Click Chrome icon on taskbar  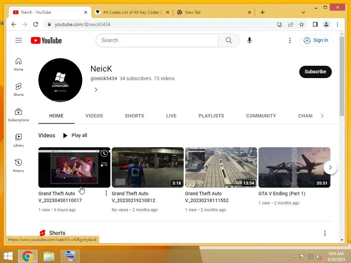point(27,256)
